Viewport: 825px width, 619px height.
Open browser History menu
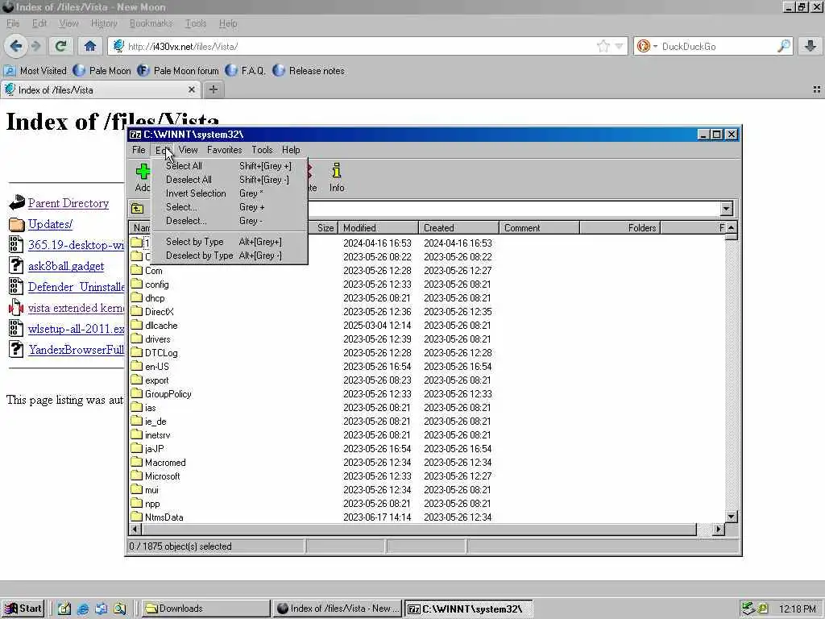[x=104, y=23]
